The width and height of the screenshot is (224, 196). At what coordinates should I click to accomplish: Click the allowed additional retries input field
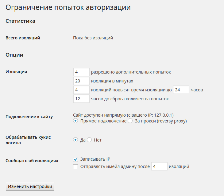[81, 72]
